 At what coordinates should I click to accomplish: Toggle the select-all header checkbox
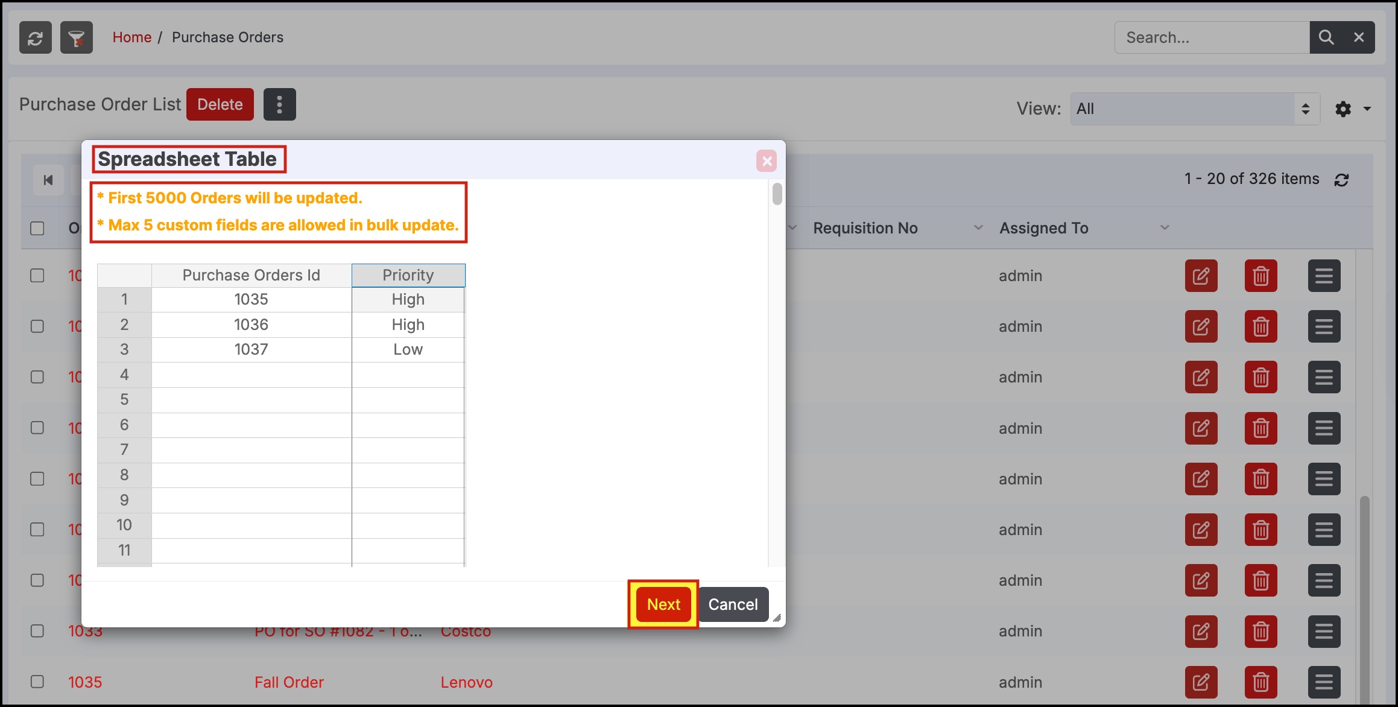[x=37, y=228]
